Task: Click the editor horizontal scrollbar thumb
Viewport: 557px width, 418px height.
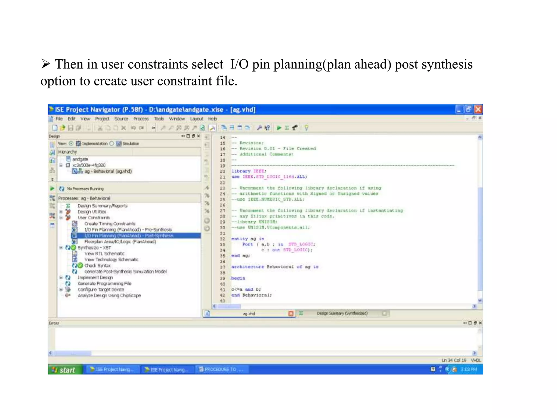Action: point(229,306)
